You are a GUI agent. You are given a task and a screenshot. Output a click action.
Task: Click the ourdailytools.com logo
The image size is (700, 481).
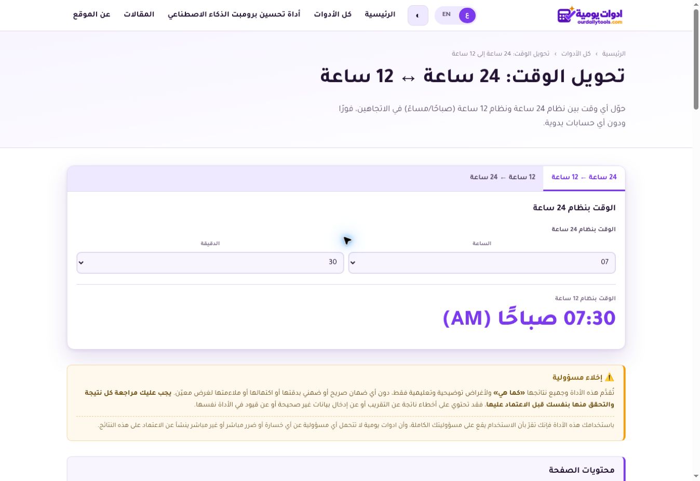tap(590, 15)
